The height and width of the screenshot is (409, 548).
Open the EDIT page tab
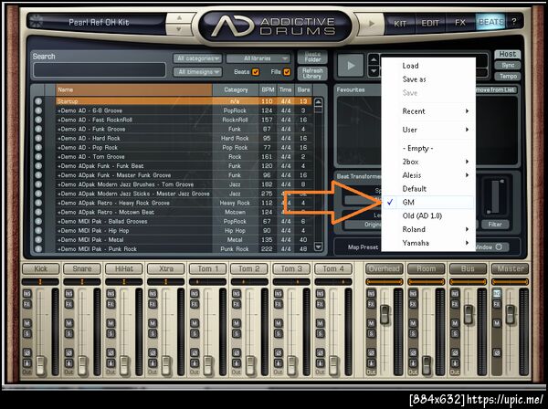430,23
